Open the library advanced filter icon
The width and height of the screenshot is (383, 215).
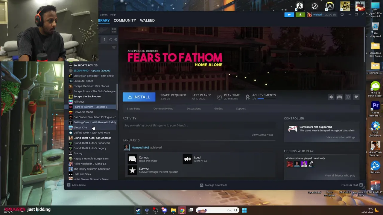click(x=114, y=47)
